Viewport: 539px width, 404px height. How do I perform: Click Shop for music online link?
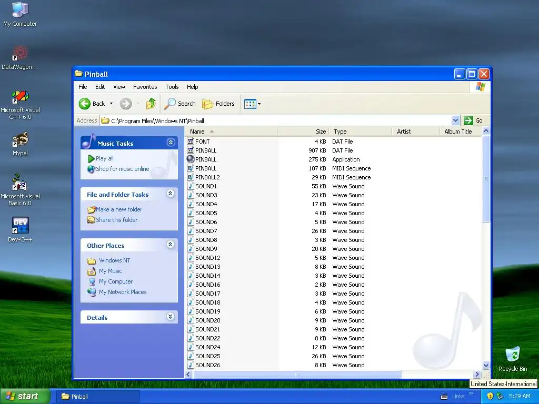pyautogui.click(x=122, y=169)
